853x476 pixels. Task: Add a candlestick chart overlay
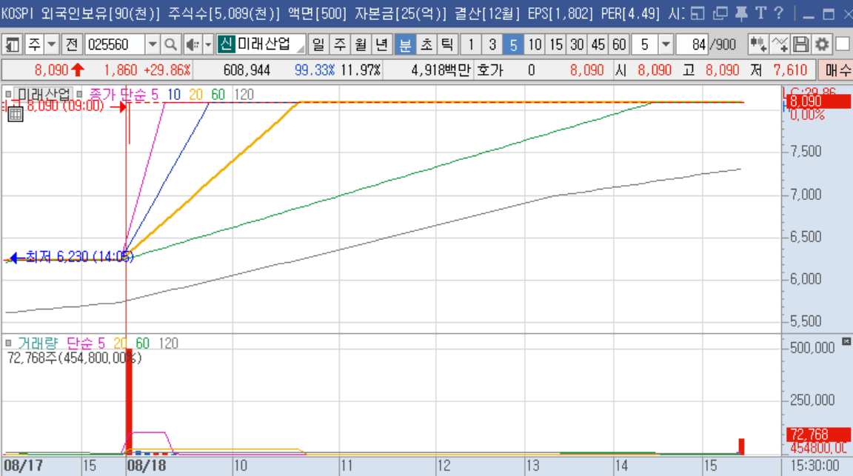pyautogui.click(x=757, y=44)
